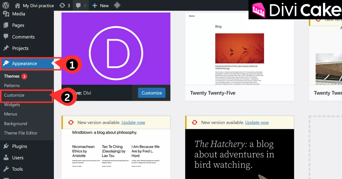The width and height of the screenshot is (342, 179).
Task: Click the Media icon in sidebar
Action: coord(6,14)
